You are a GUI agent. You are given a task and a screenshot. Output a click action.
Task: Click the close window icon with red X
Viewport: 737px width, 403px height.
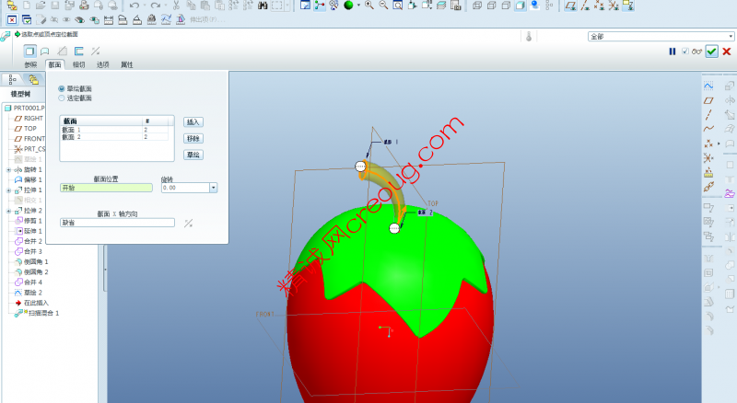coord(12,19)
